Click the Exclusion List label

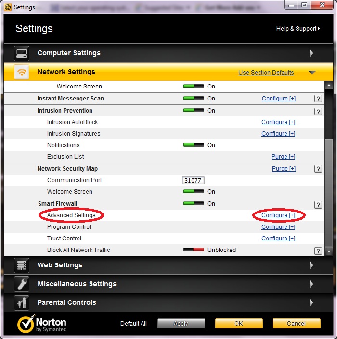click(65, 157)
